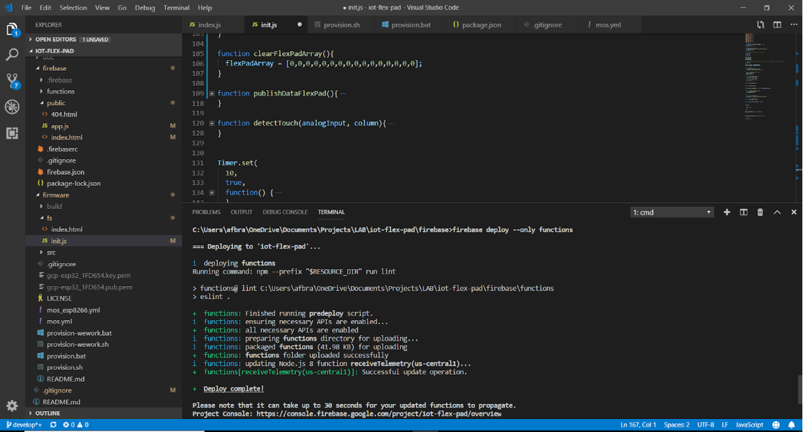
Task: Unfold the publishDataFlexPad function at line 109
Action: tap(212, 94)
